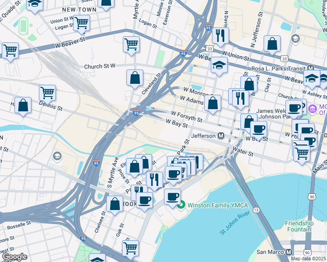This screenshot has width=327, height=262.
Task: Select the shopping bag marker near Chelsea St
Action: 115,204
